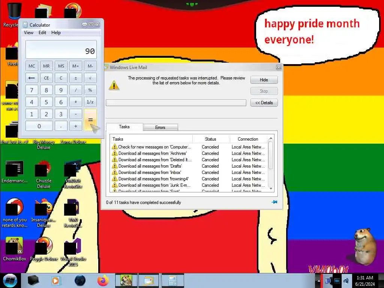Select 'Check for new messages on Computer' row
Viewport: 384px width, 288px height.
tap(189, 147)
